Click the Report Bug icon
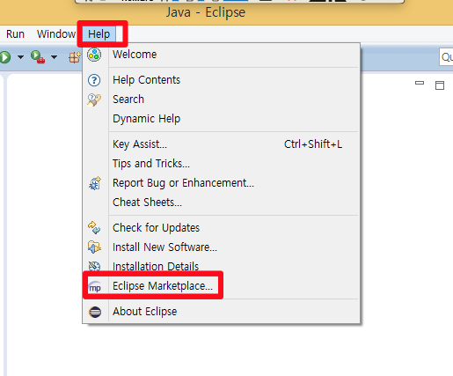The image size is (453, 376). point(95,183)
